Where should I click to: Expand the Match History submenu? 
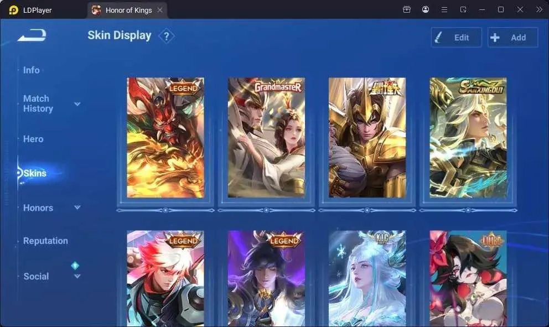(x=77, y=104)
